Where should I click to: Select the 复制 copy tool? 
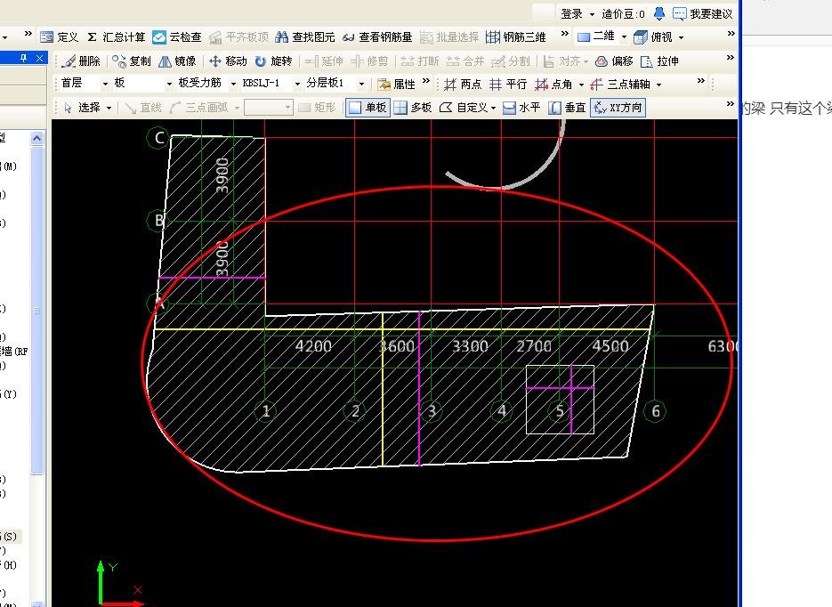click(x=132, y=61)
